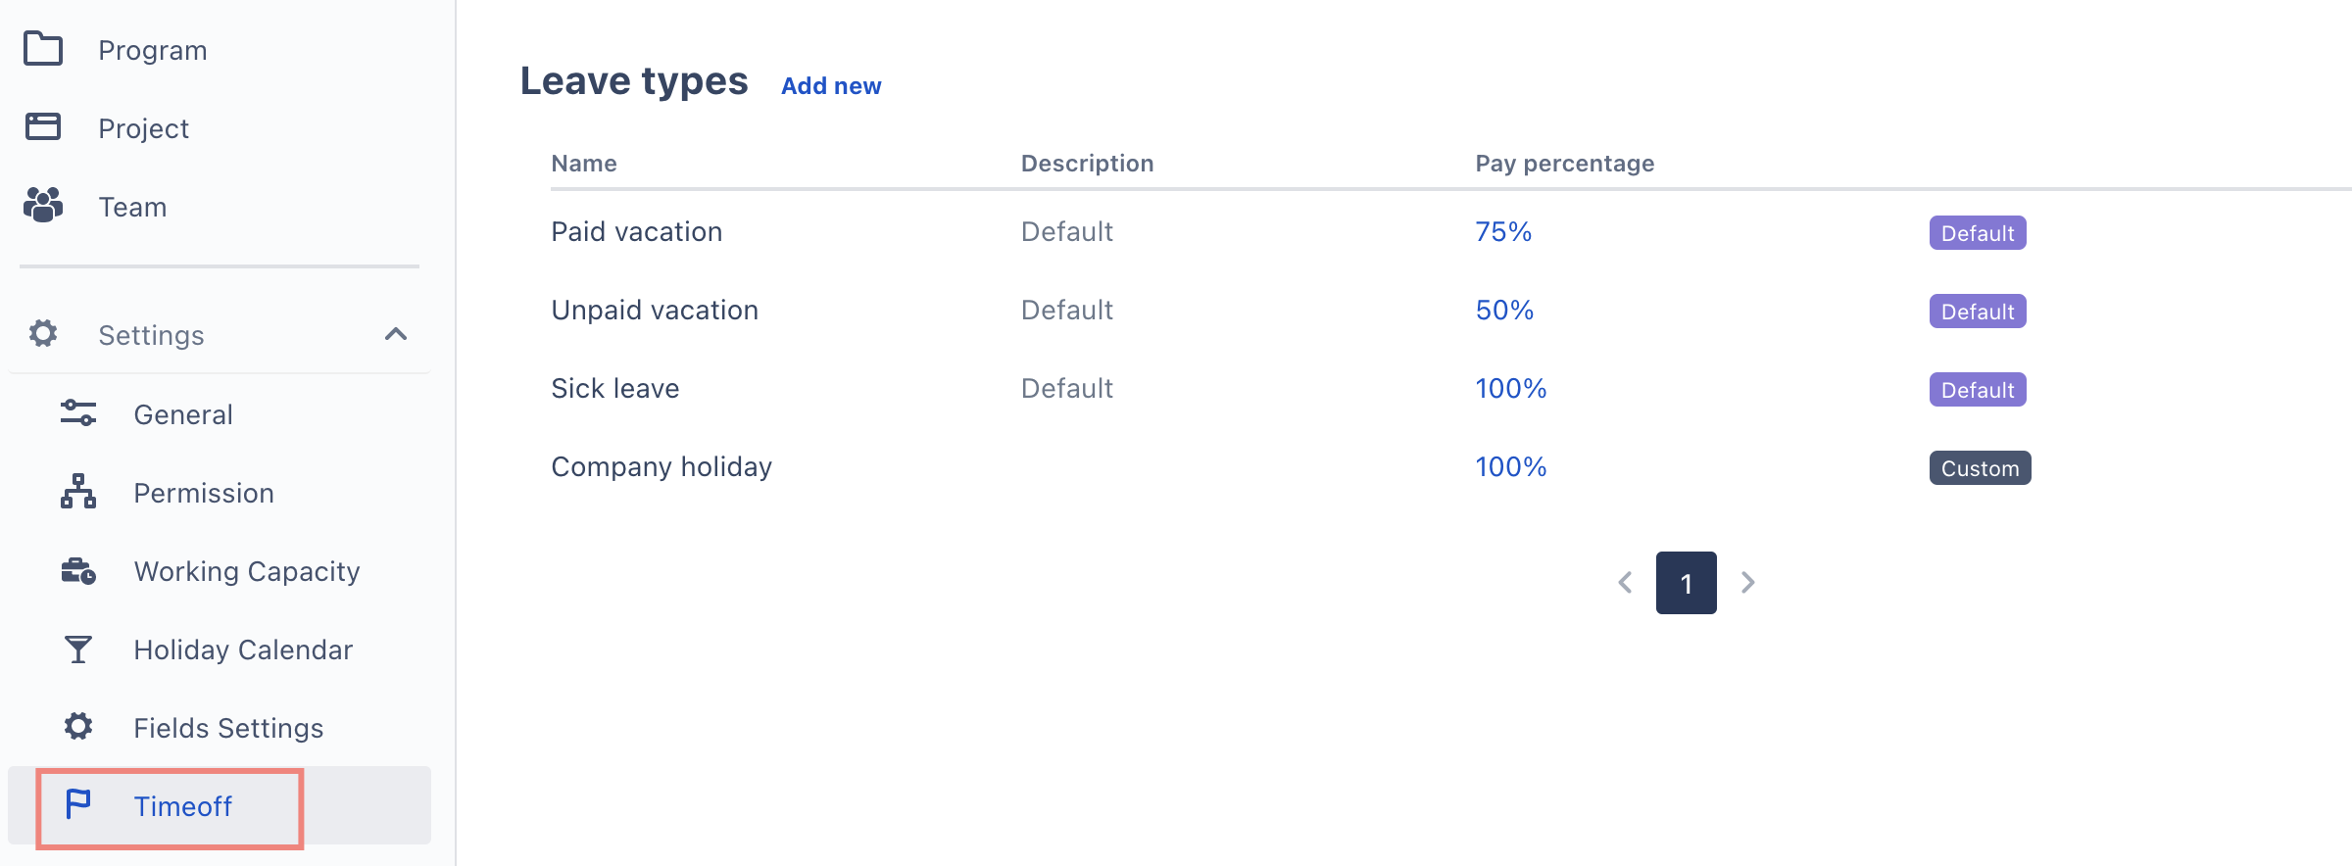
Task: Click the Program folder icon
Action: [43, 49]
